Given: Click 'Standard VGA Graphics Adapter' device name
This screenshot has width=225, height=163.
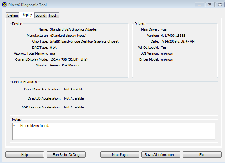Looking at the screenshot, I should coord(73,29).
